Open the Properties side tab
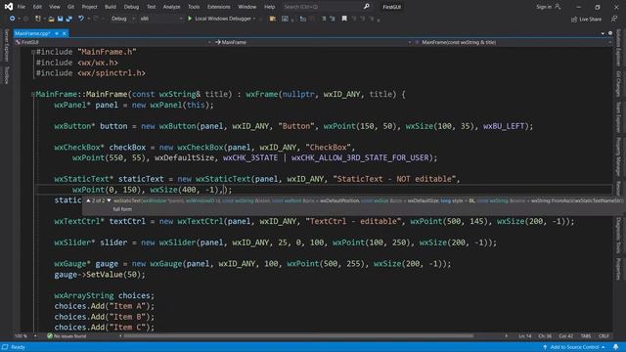626x352 pixels. click(x=618, y=269)
